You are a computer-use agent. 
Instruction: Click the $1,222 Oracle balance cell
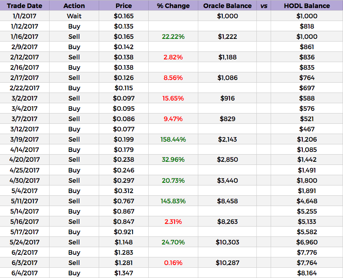[227, 37]
